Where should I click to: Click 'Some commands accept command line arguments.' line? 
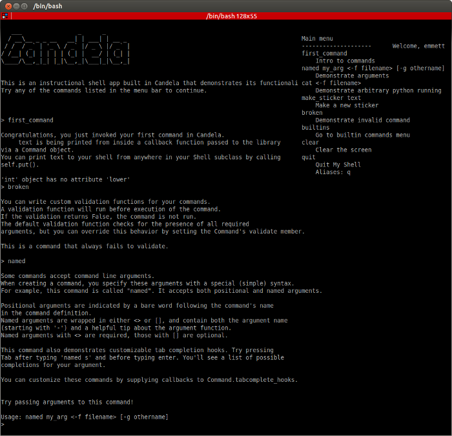[x=77, y=276]
